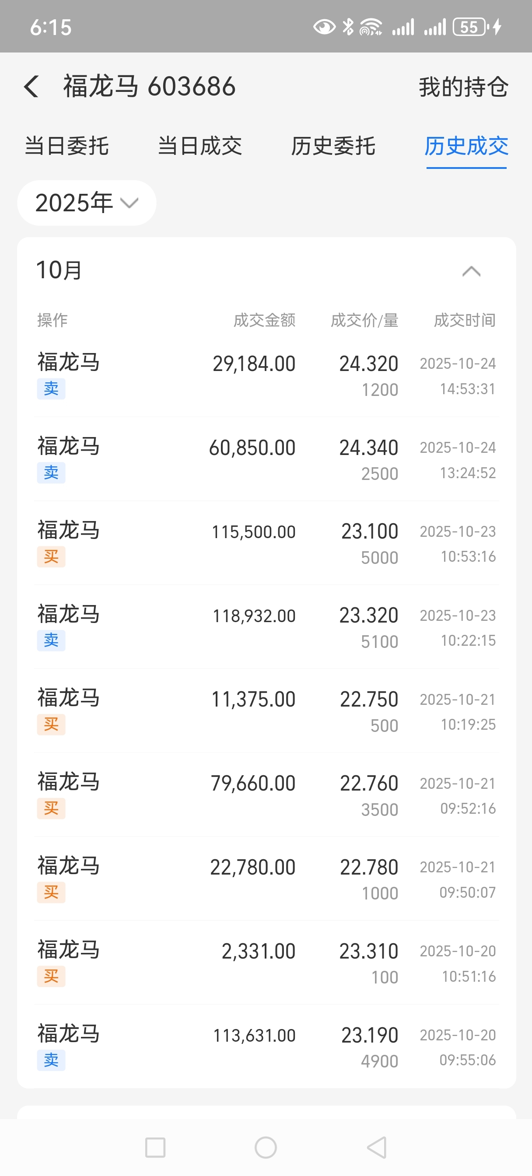Collapse the 10月 section chevron
The image size is (532, 1176).
(x=471, y=271)
